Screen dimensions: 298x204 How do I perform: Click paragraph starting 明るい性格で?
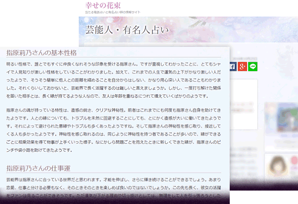click(x=114, y=80)
